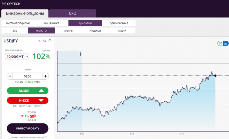
Task: Increase investment amount with plus button
Action: (x=46, y=76)
